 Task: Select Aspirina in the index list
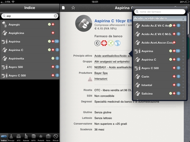click(x=30, y=41)
